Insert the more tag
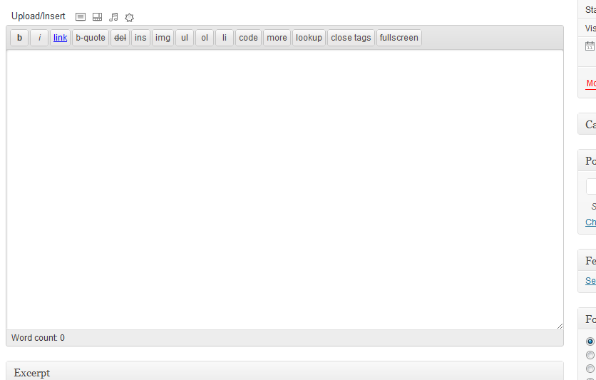The image size is (596, 380). coord(277,38)
